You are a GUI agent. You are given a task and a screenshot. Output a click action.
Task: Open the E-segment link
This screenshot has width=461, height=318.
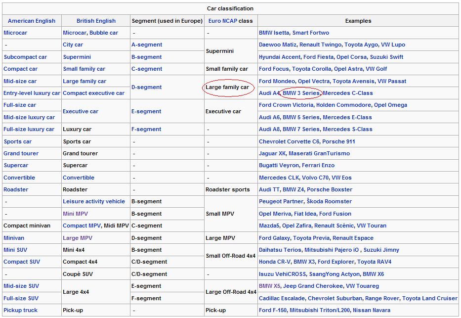[146, 111]
